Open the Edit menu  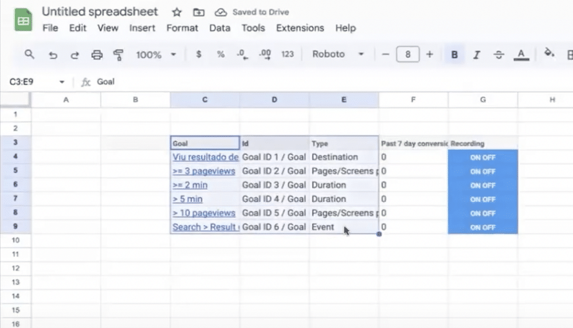click(77, 28)
